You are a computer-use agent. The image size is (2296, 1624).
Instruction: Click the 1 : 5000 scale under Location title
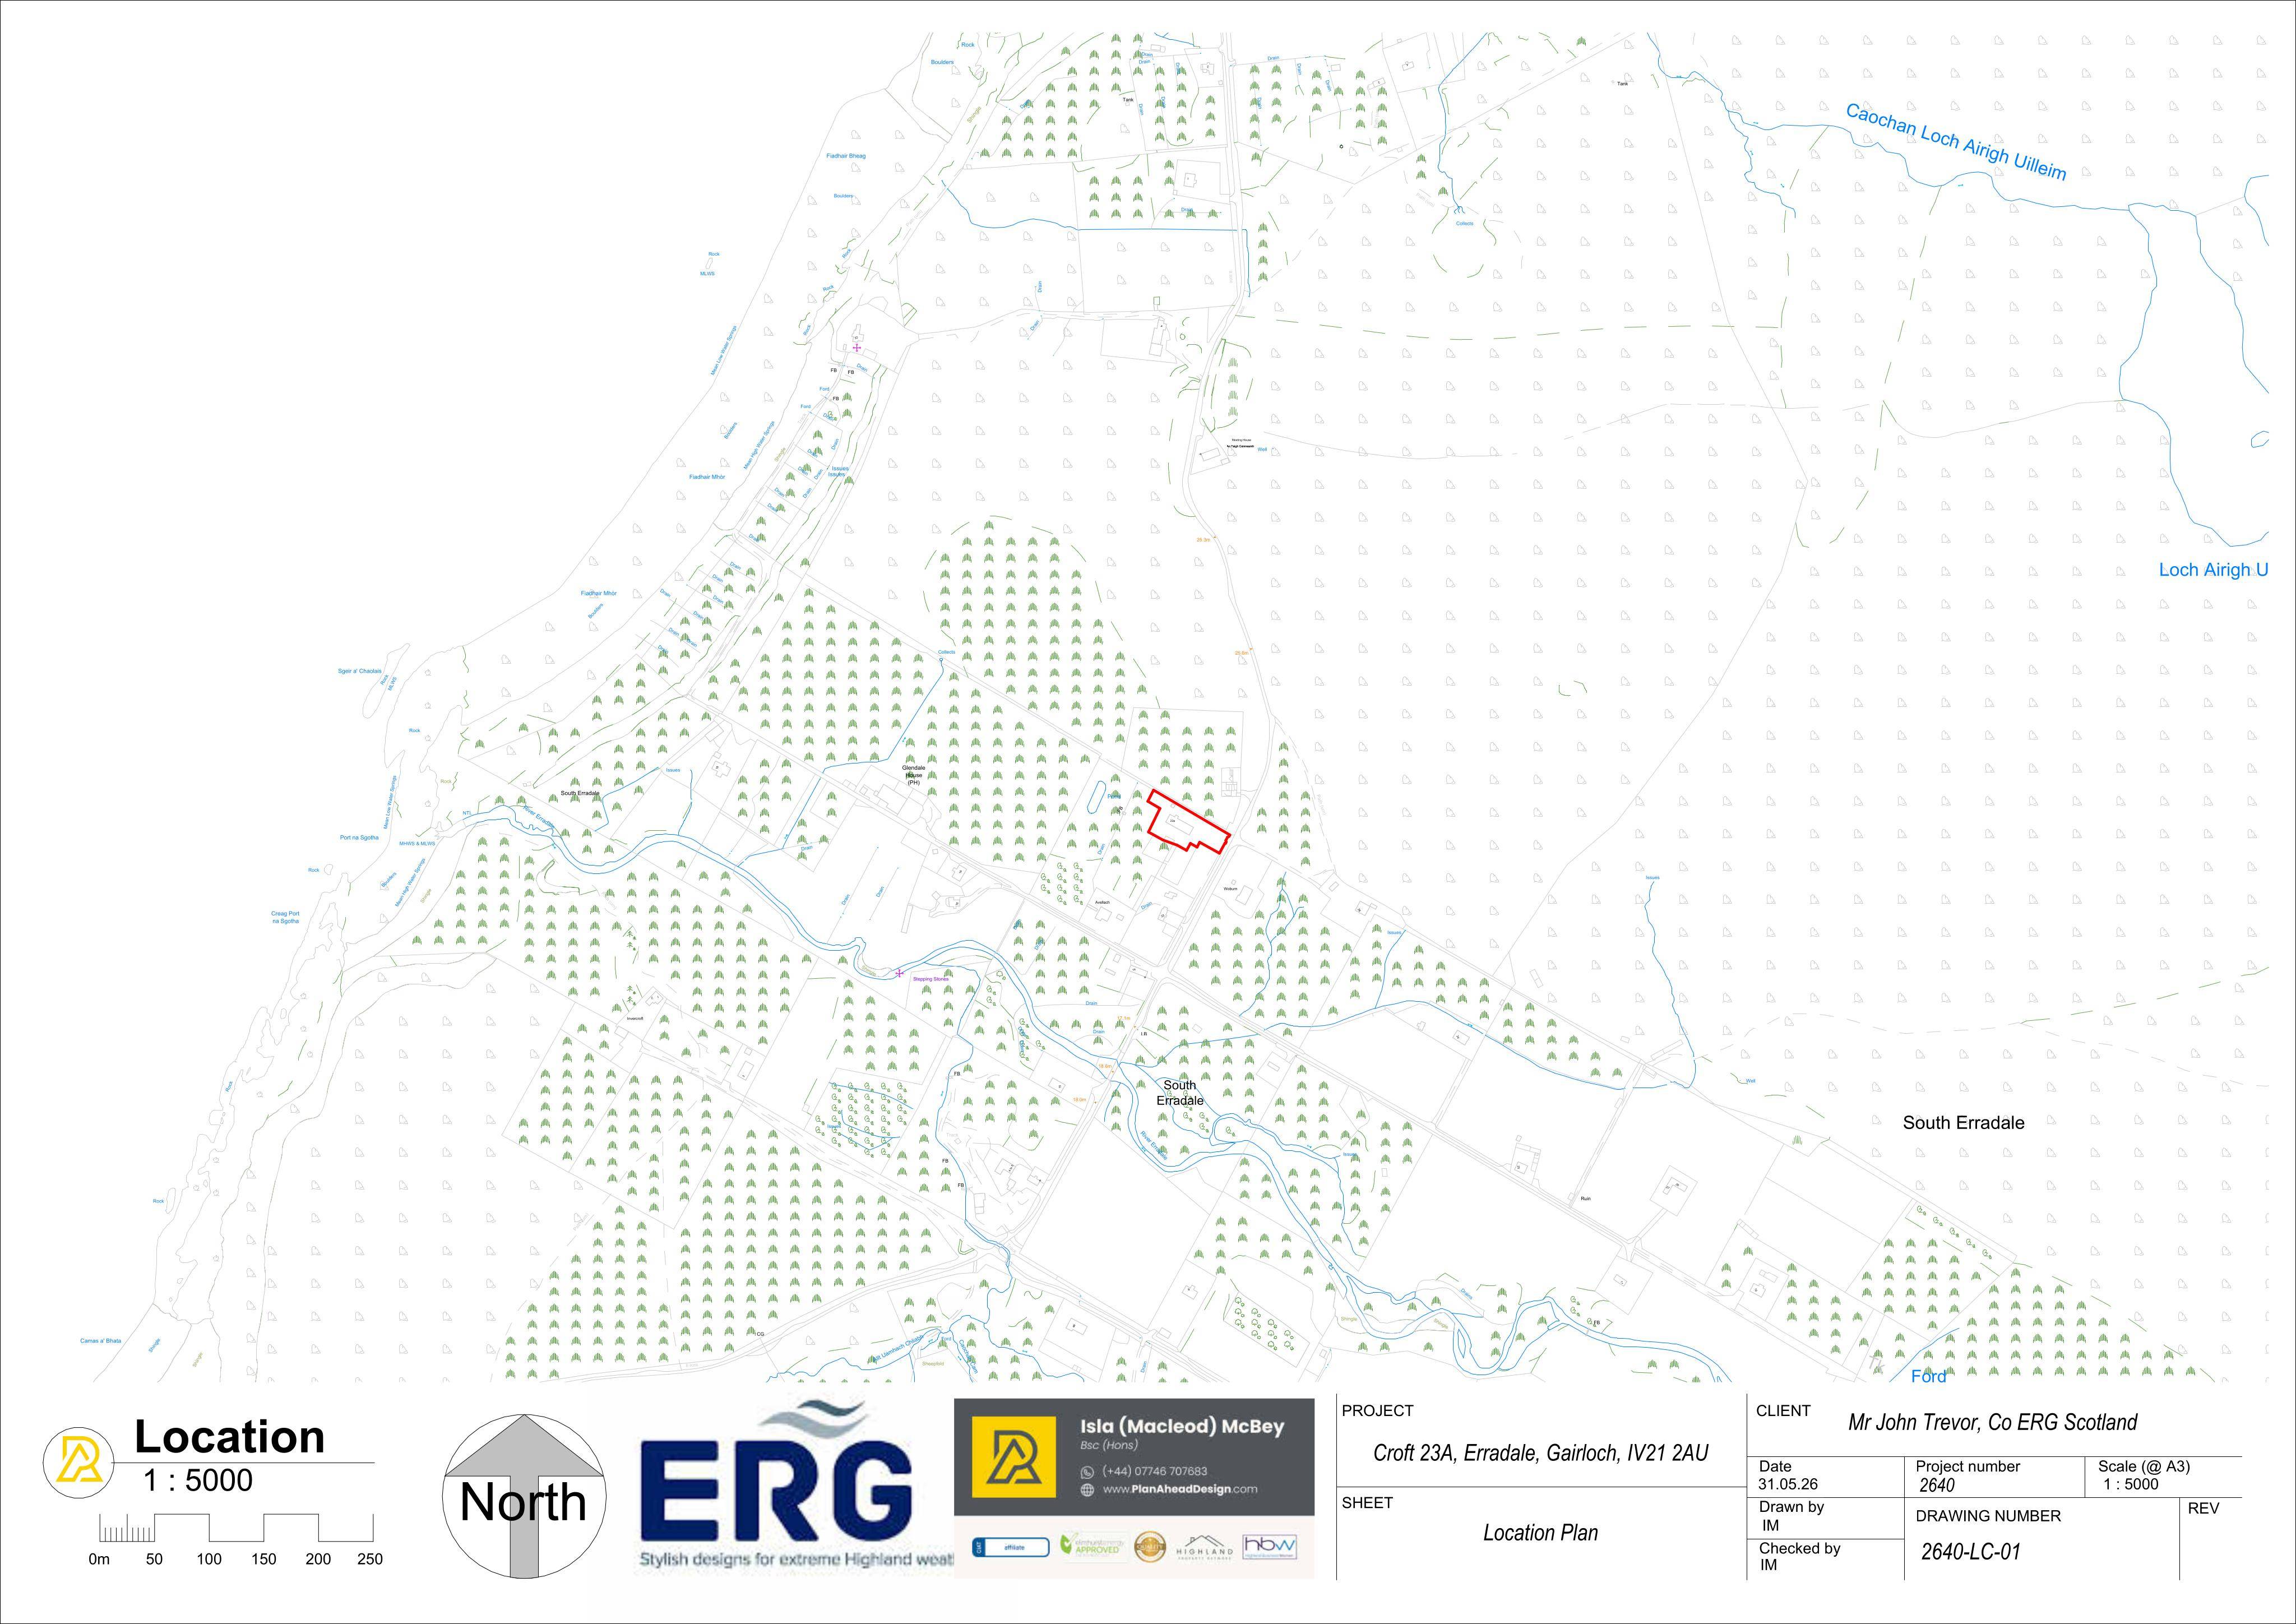point(198,1481)
